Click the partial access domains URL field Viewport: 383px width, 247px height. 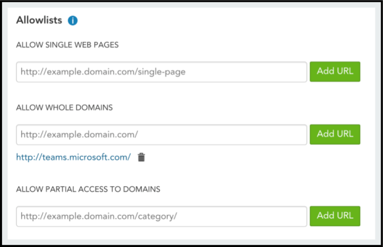point(162,217)
